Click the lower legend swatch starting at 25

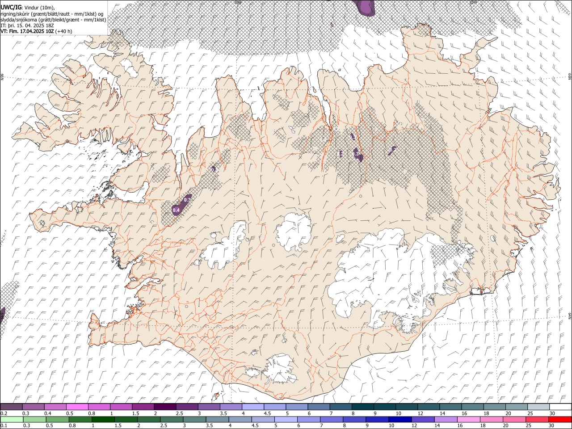pos(537,419)
